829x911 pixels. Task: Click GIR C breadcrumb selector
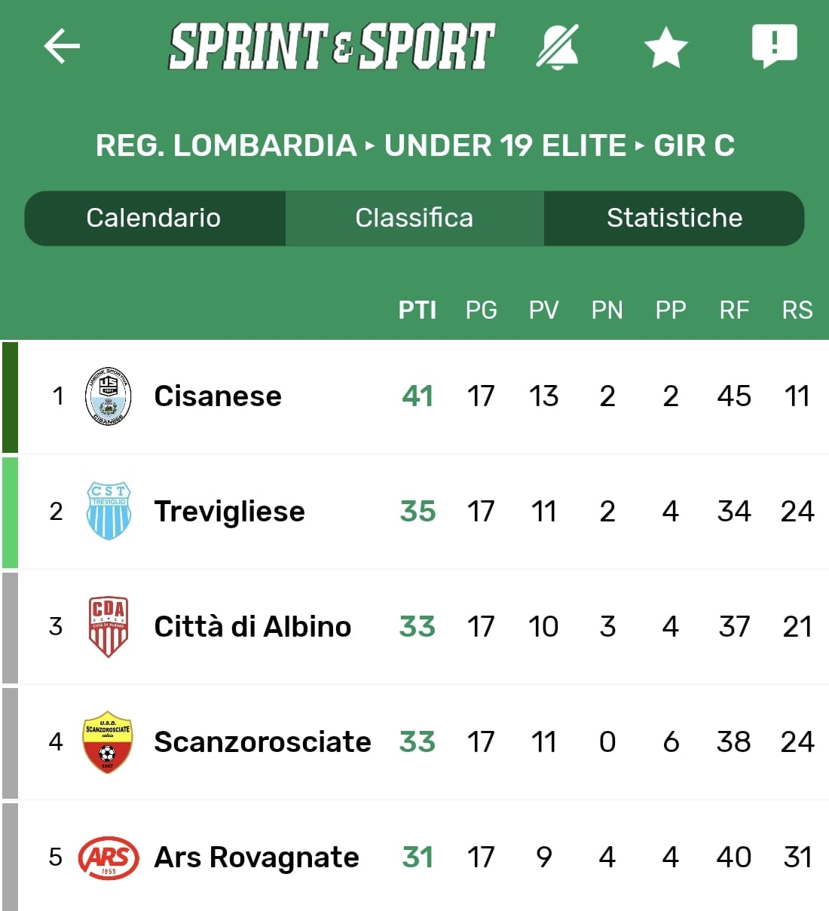[x=694, y=145]
